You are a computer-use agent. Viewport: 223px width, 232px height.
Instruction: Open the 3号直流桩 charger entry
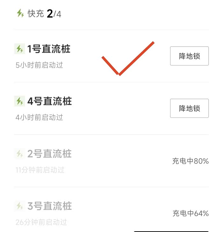pos(49,206)
